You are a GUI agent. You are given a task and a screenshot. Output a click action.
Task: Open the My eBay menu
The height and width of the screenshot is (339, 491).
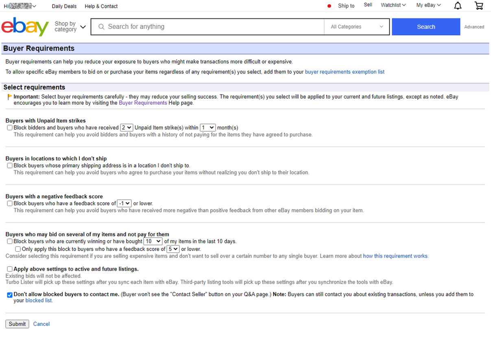tap(428, 5)
